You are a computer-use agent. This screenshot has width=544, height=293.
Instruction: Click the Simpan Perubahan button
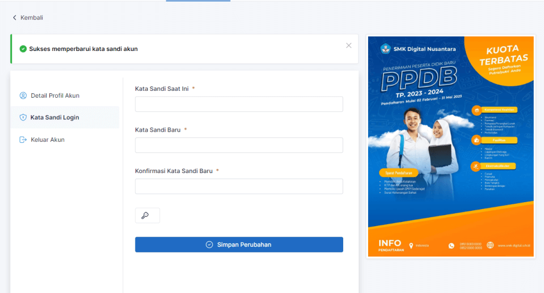239,245
